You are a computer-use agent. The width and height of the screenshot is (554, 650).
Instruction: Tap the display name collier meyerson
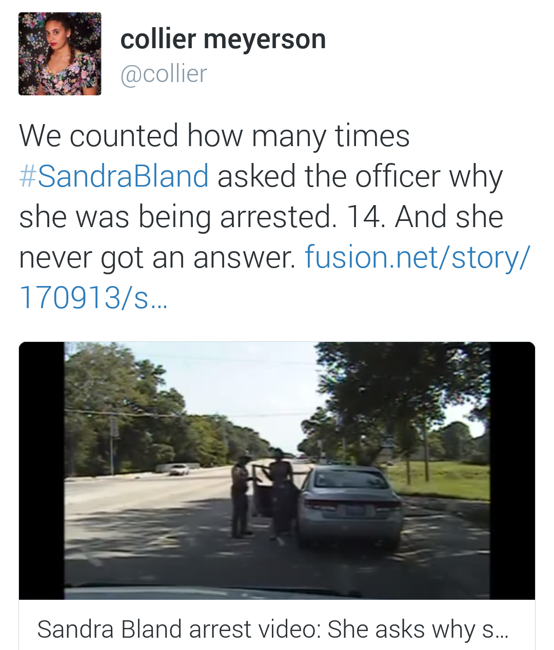(x=223, y=39)
